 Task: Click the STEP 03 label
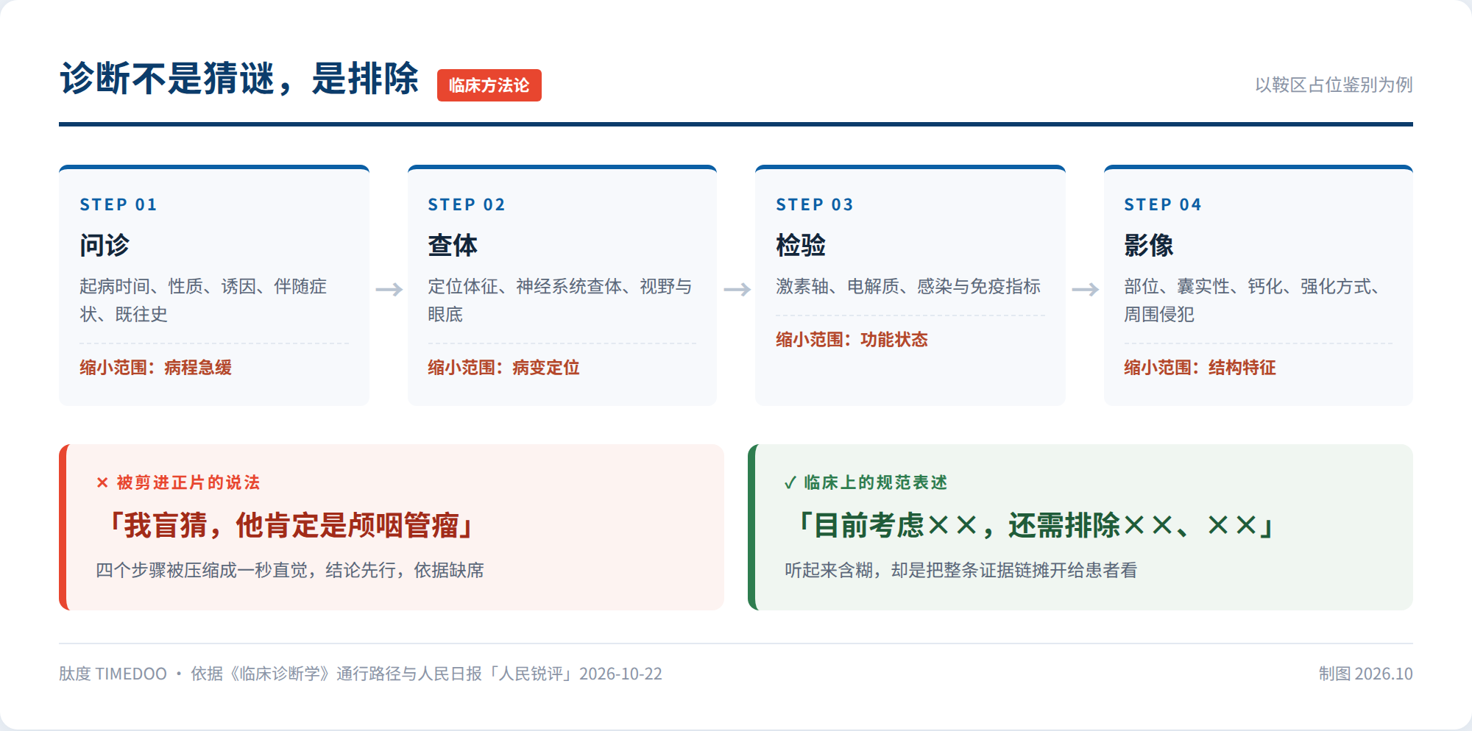[815, 204]
